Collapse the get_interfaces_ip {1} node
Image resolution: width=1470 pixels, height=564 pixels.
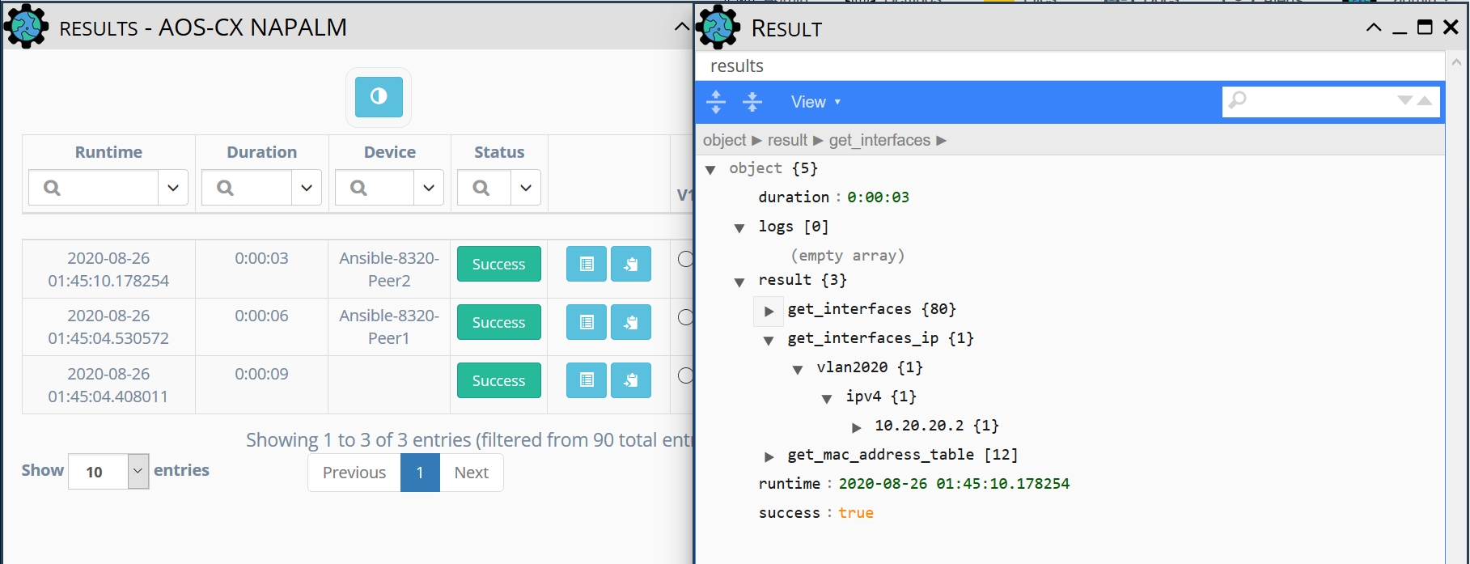coord(769,340)
